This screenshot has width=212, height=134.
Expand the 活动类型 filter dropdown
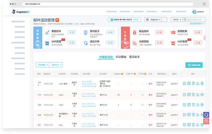coord(42,65)
